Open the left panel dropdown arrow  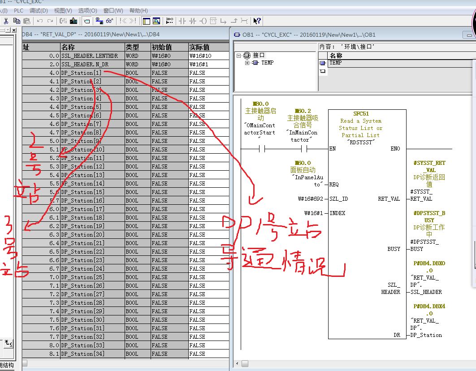click(8, 30)
